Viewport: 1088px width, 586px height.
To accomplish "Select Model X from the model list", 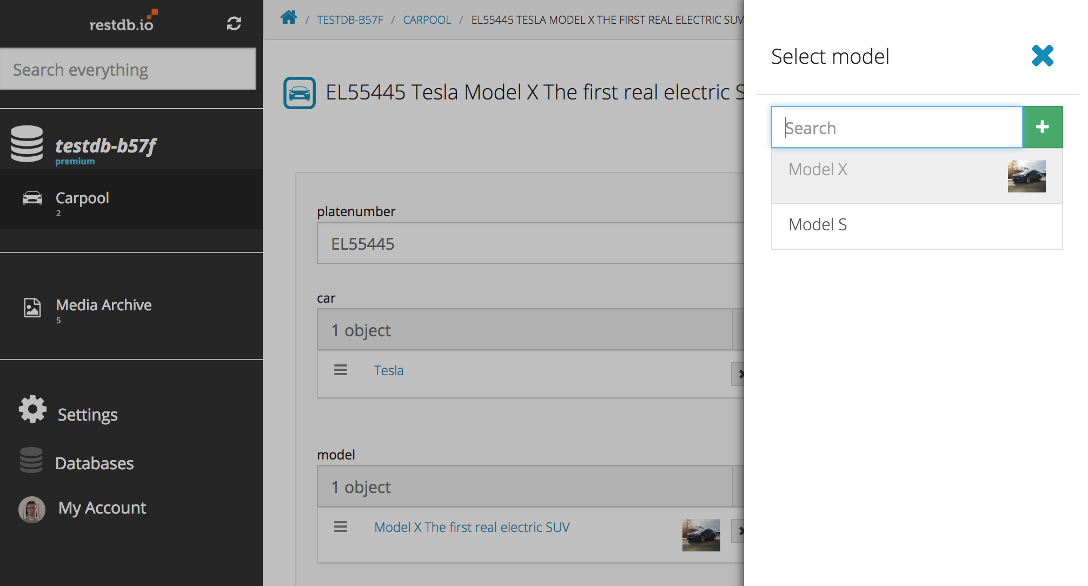I will coord(917,176).
